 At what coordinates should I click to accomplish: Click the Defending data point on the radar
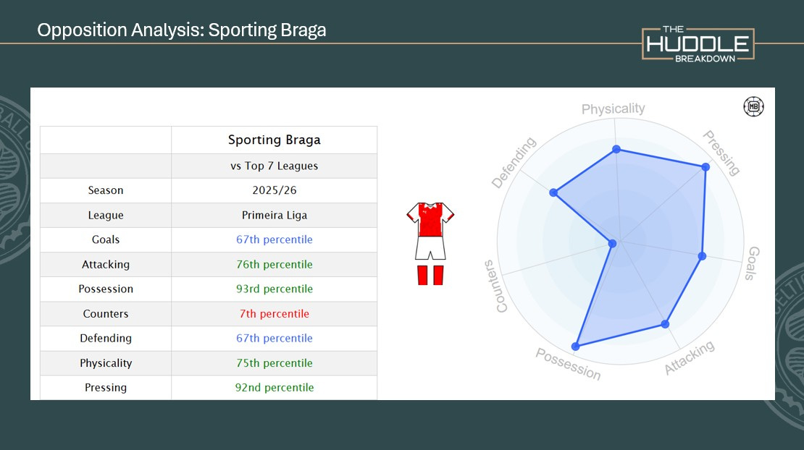coord(553,192)
